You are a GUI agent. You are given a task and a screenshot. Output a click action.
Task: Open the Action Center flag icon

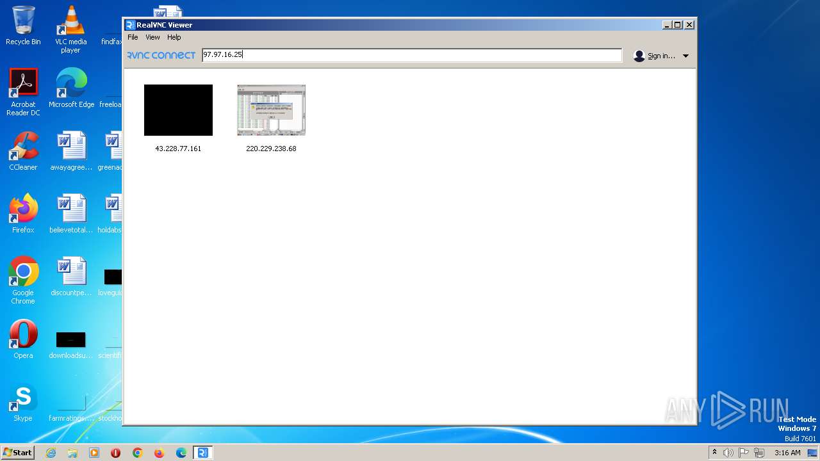(x=744, y=453)
